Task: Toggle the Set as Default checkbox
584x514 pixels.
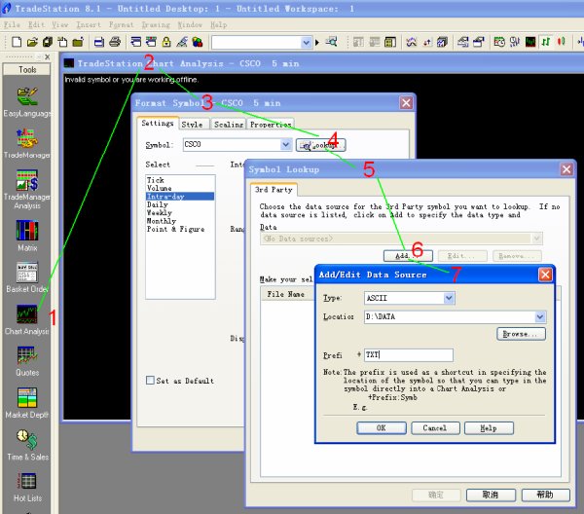Action: click(150, 381)
